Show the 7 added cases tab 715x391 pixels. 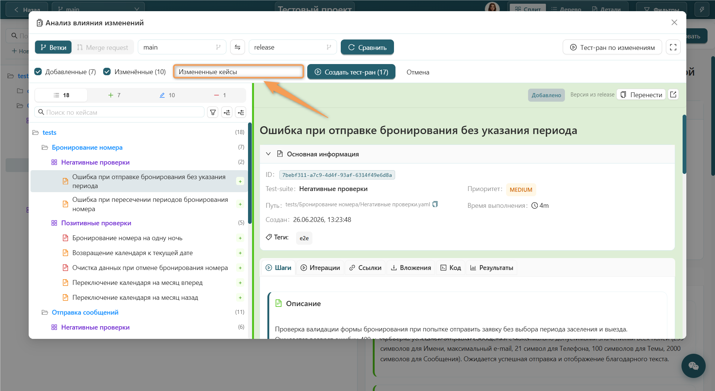[114, 95]
